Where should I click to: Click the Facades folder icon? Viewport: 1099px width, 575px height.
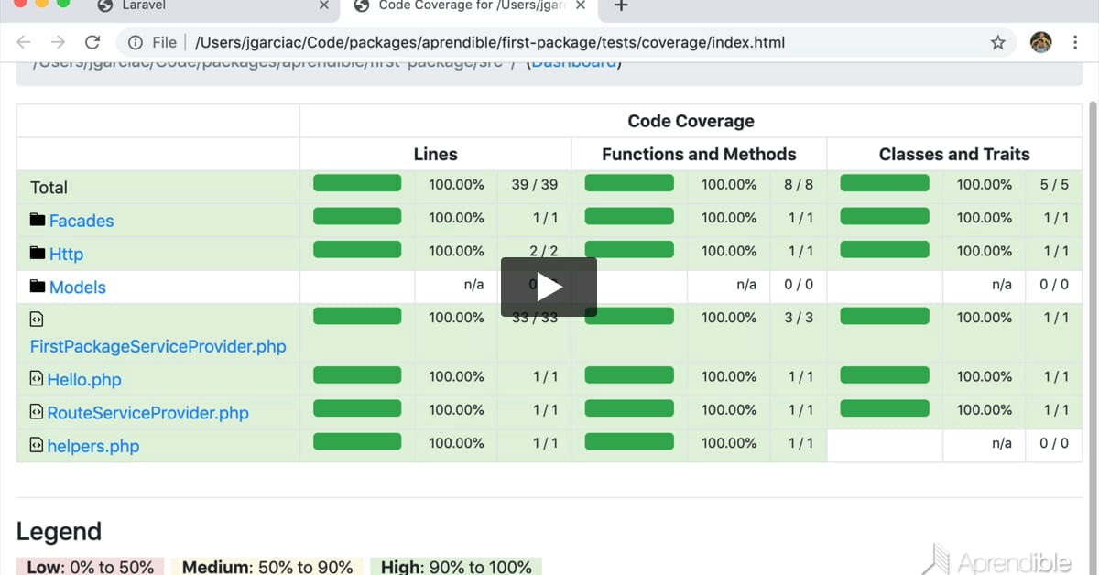[38, 220]
